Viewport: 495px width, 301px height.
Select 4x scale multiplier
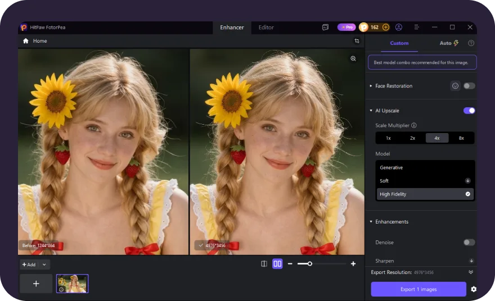pos(437,138)
